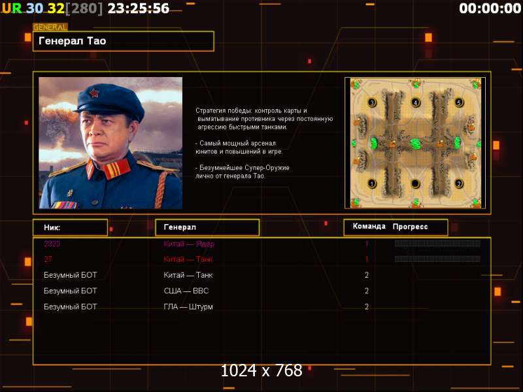Click team number 1 in player 2323 row

[367, 244]
